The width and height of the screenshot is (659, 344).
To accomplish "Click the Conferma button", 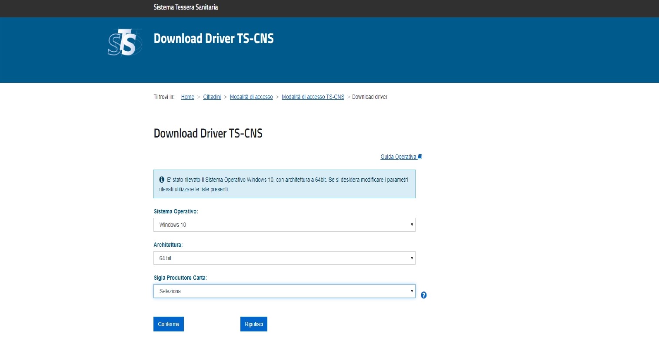I will 169,324.
